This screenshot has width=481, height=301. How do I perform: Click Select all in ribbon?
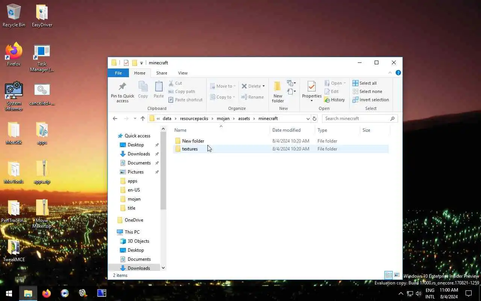[365, 83]
